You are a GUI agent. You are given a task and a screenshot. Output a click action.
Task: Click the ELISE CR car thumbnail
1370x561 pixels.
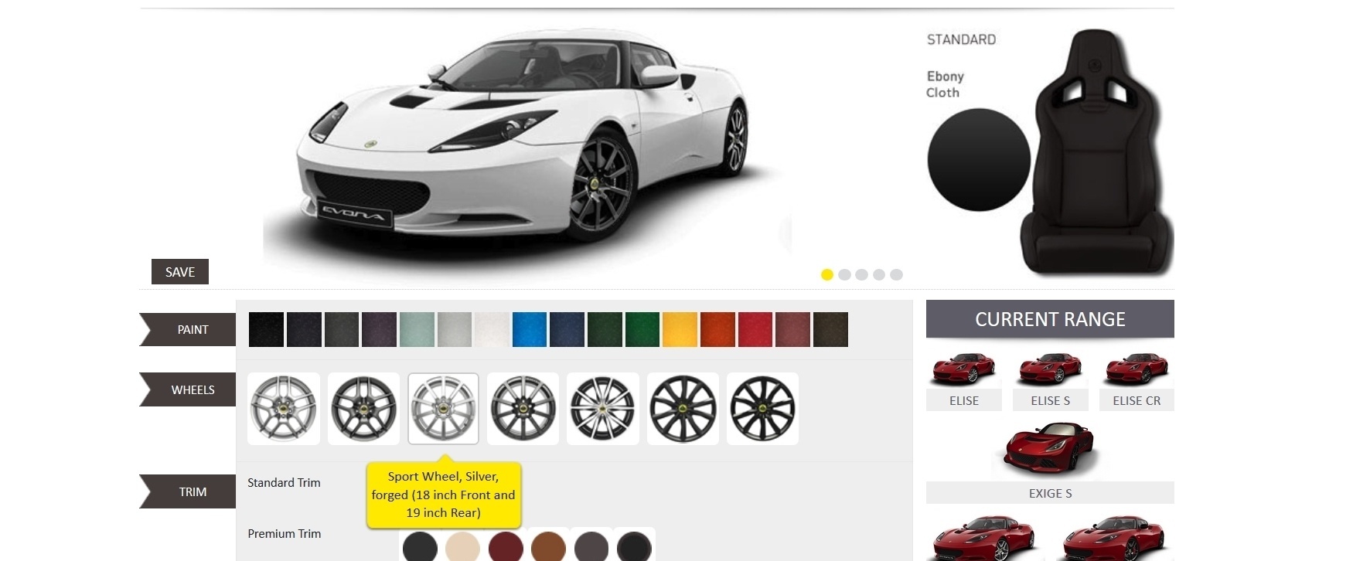pos(1137,369)
